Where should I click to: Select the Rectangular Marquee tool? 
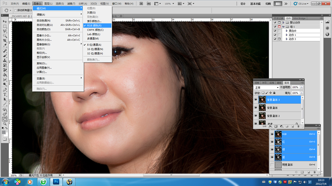tap(5, 26)
